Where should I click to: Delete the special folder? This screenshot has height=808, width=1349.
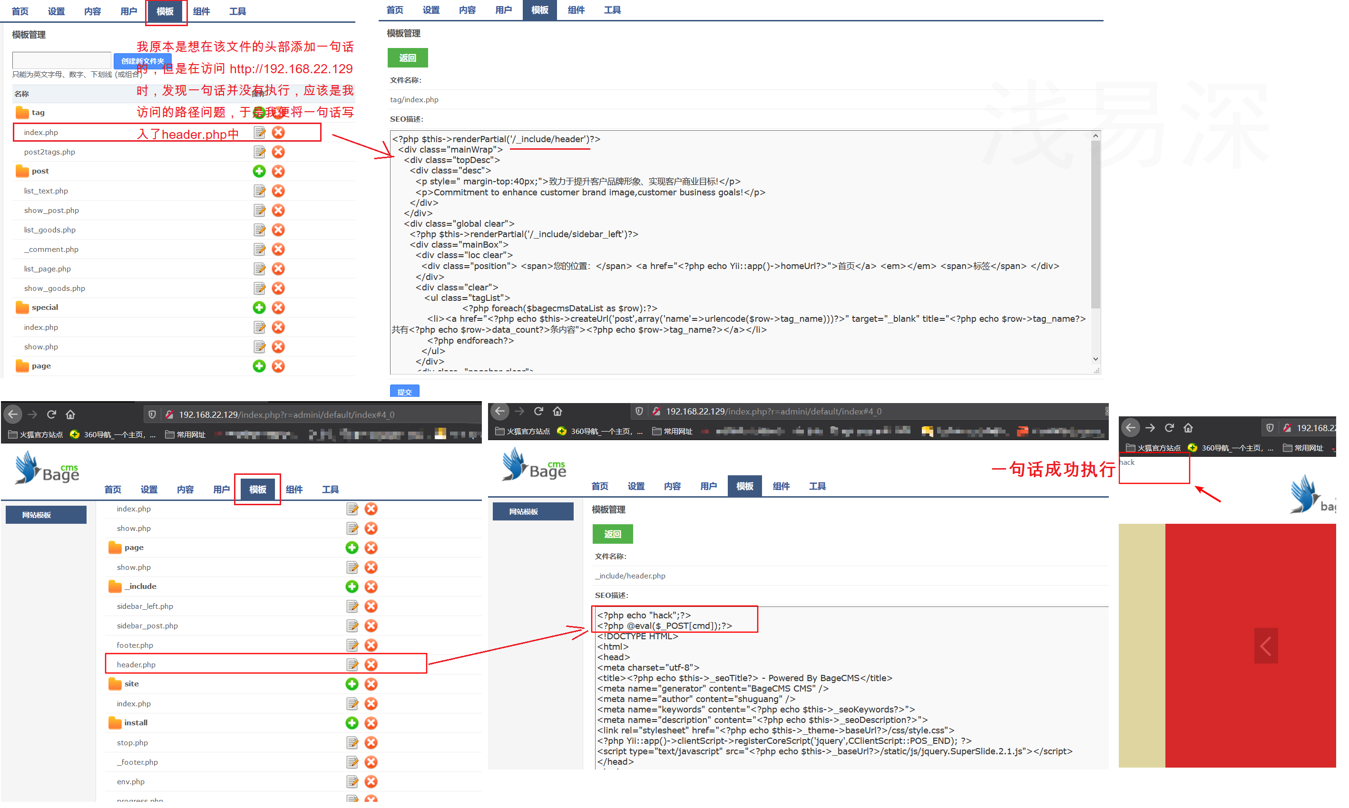tap(278, 308)
